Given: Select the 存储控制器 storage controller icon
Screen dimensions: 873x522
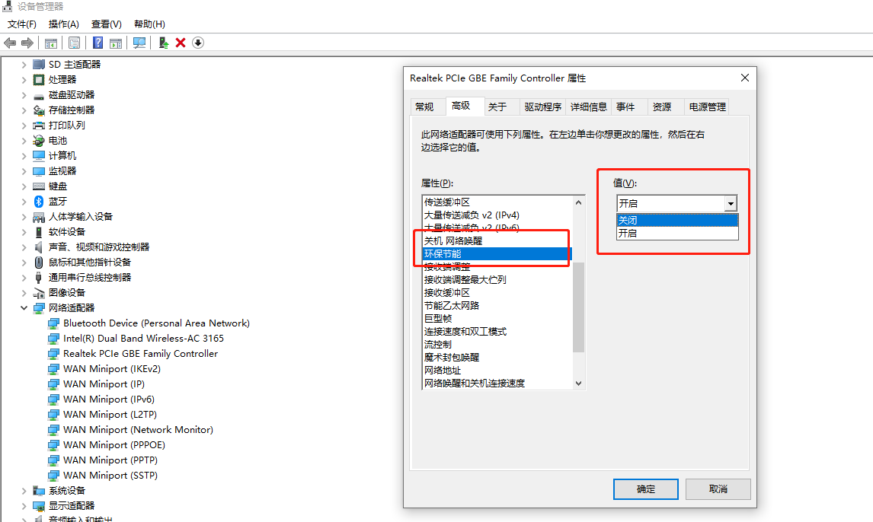Looking at the screenshot, I should point(38,110).
